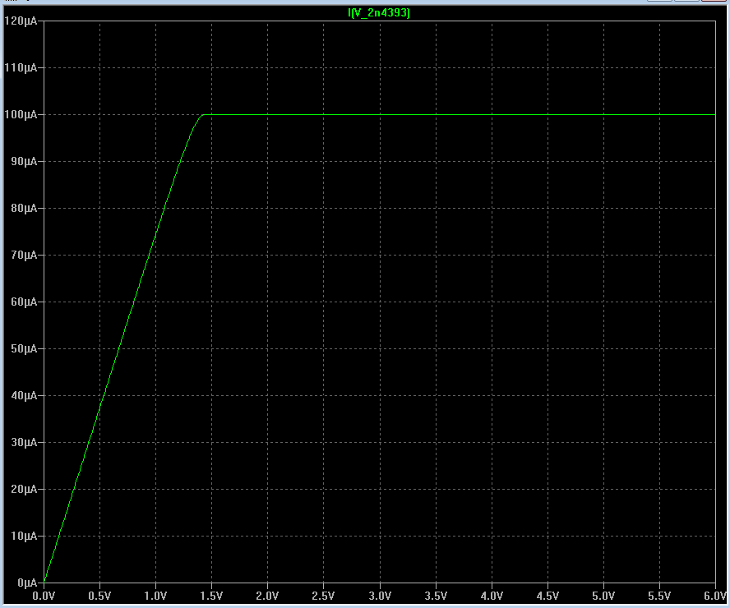Click the 70µA vertical axis label
The width and height of the screenshot is (730, 608).
click(23, 255)
